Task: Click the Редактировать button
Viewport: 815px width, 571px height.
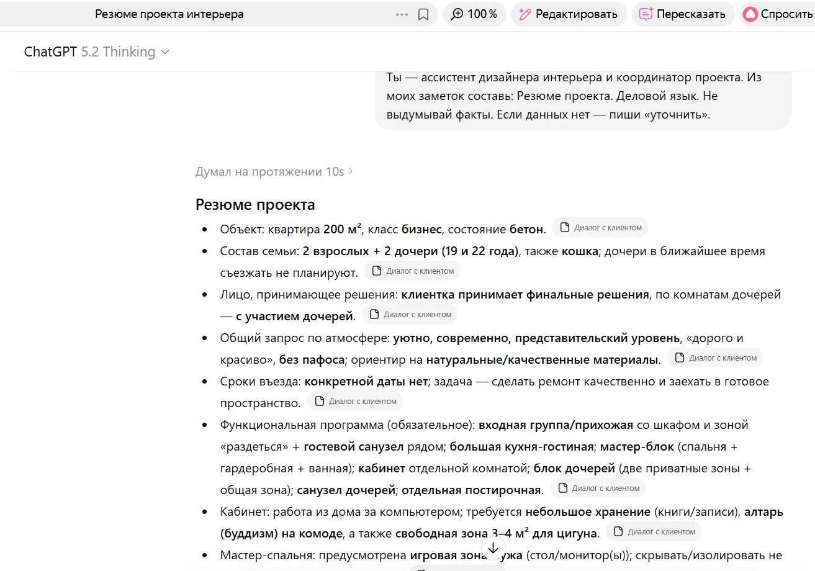Action: point(569,14)
